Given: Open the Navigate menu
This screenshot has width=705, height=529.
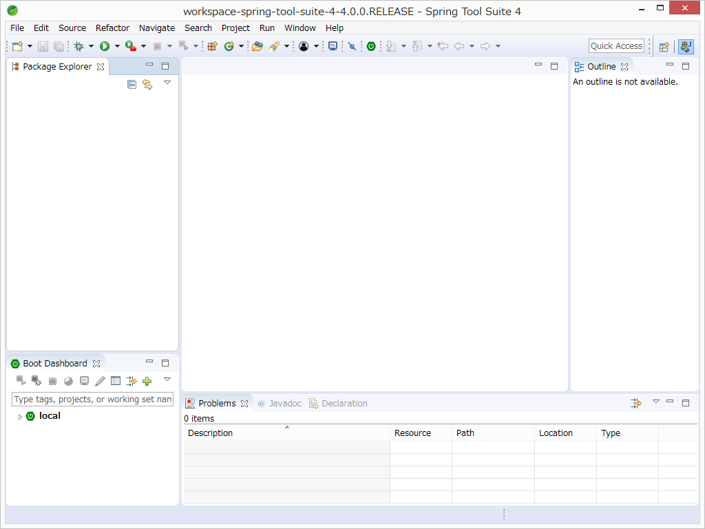Looking at the screenshot, I should tap(157, 28).
